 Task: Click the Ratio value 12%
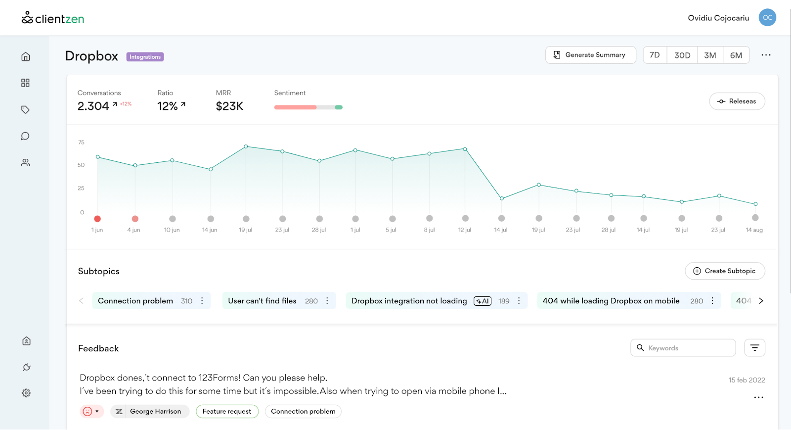[x=167, y=106]
